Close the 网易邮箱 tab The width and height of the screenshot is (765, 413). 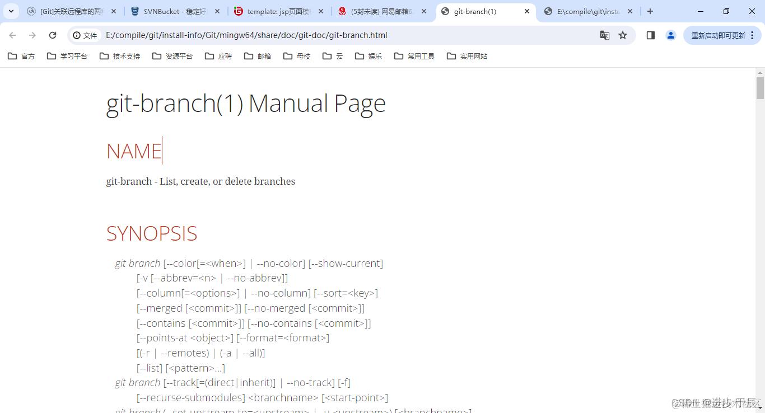click(424, 11)
